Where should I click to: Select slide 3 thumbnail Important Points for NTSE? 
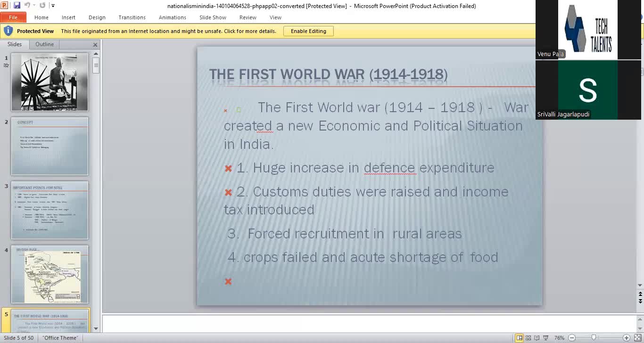coord(50,210)
